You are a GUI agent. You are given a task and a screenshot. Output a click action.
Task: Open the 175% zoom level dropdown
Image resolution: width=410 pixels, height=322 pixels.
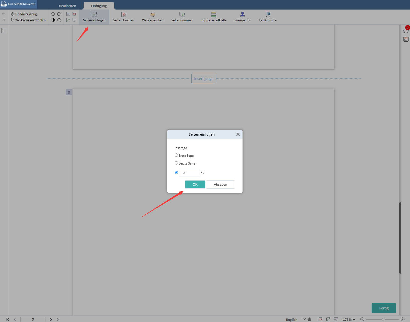click(x=349, y=319)
